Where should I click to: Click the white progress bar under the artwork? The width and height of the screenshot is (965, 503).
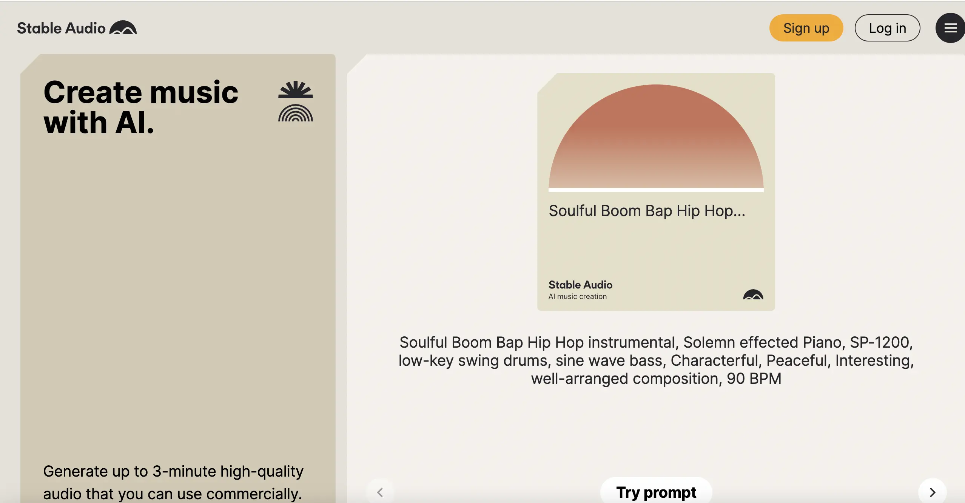(656, 190)
